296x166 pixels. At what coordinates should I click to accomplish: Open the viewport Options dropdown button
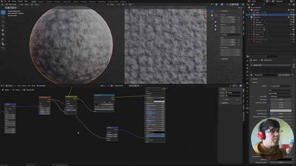(240, 8)
